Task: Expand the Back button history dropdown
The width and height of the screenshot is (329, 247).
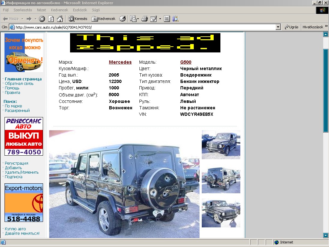Action: click(x=22, y=19)
